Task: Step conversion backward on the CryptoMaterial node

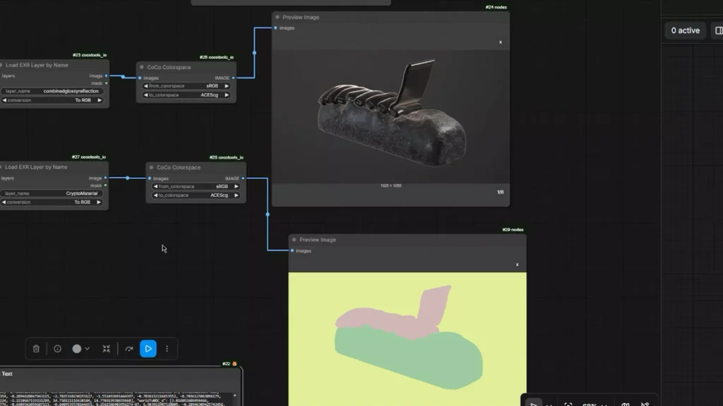Action: 4,202
